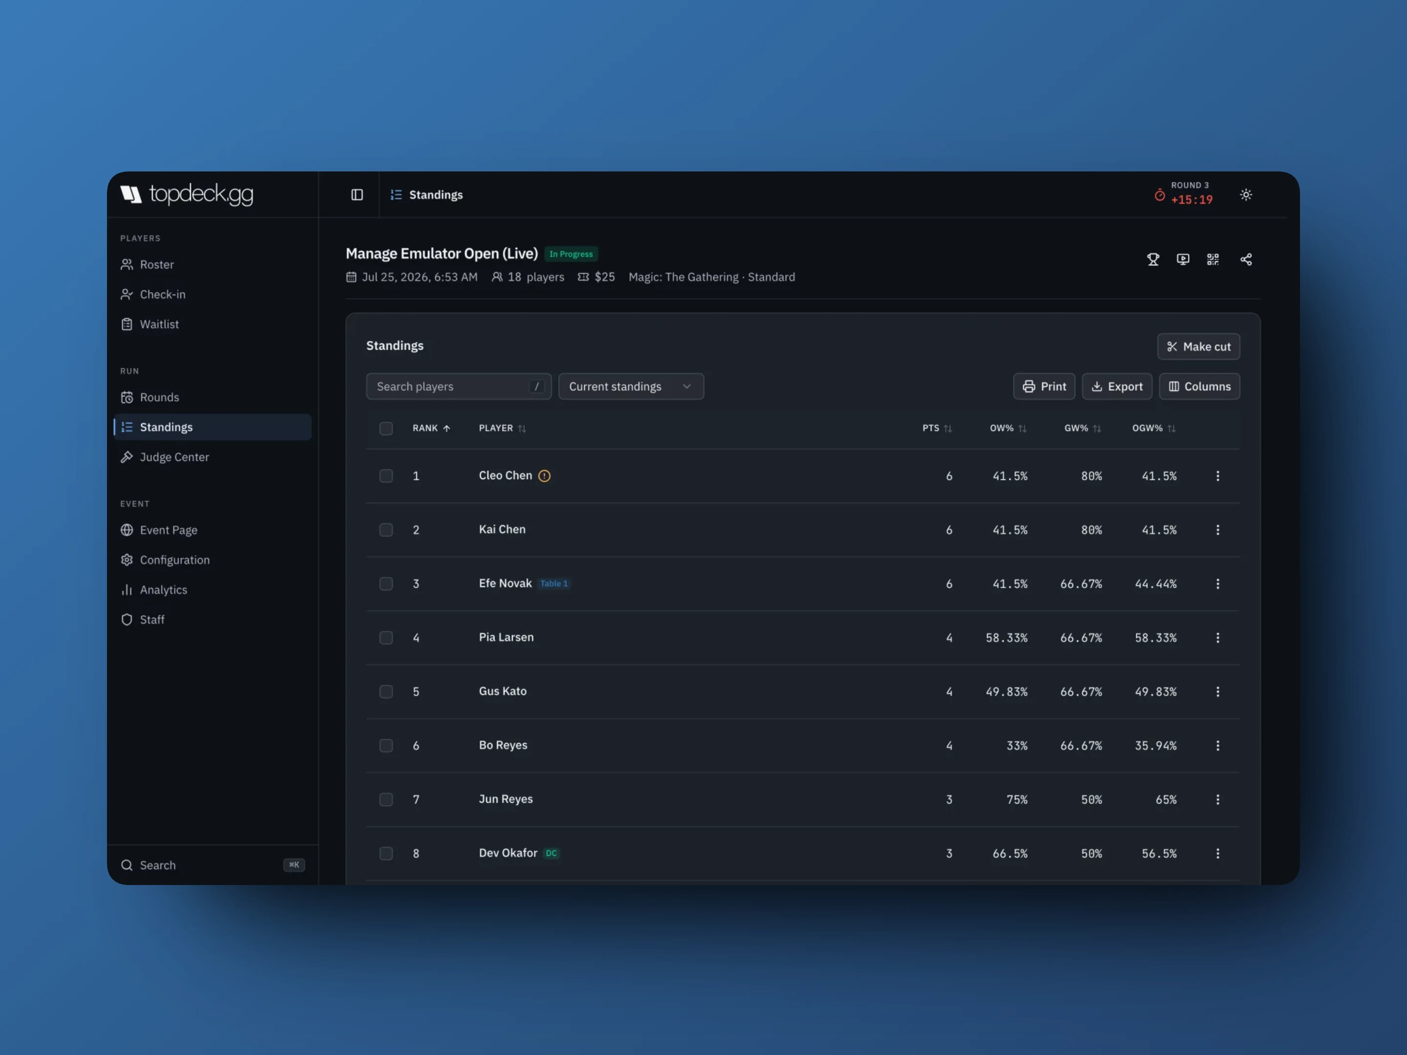
Task: Open row actions for Kai Chen
Action: (1217, 530)
